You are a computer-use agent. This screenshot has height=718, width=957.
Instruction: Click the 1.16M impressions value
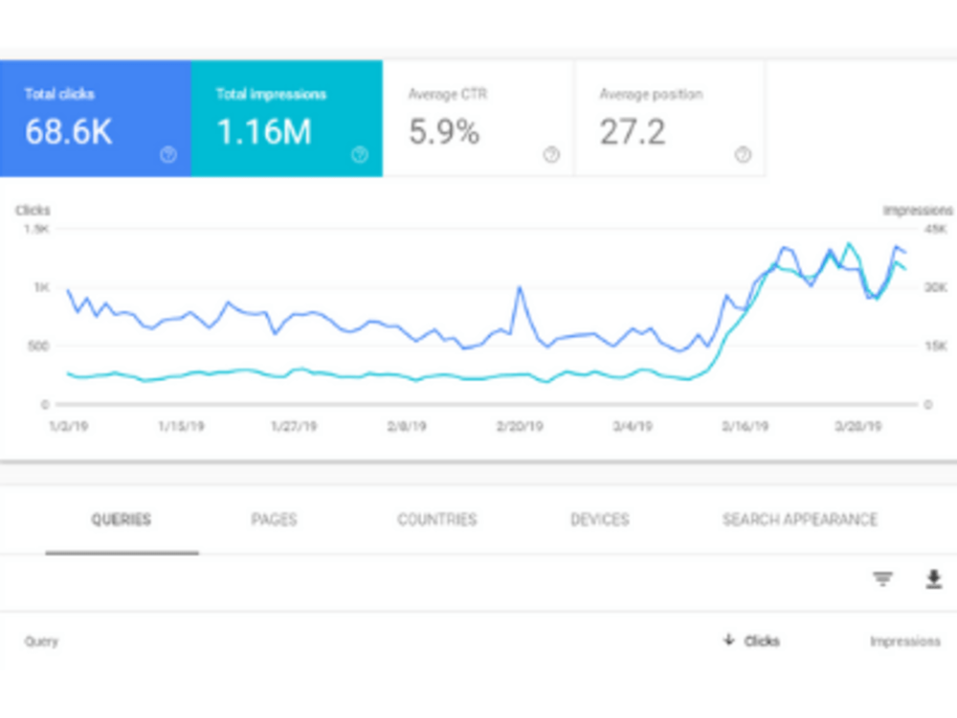click(x=264, y=132)
